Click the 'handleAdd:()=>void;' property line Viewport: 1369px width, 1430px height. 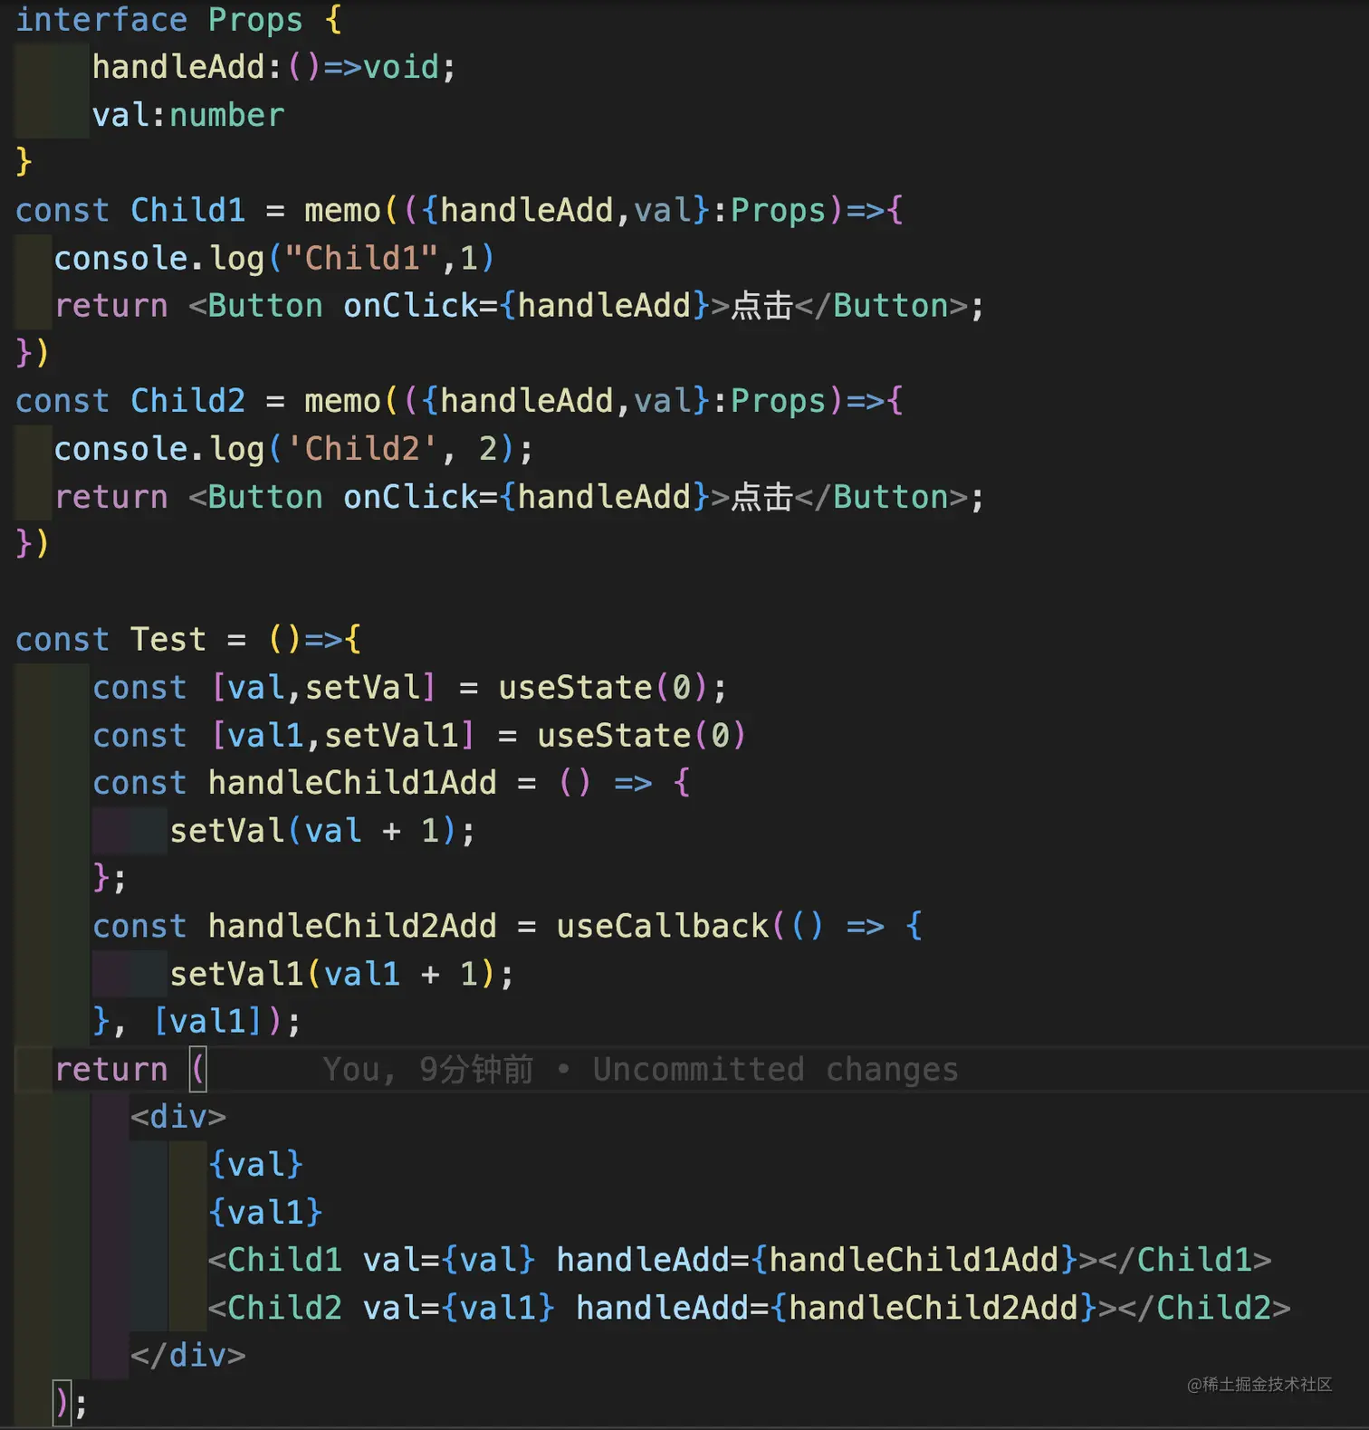point(273,67)
